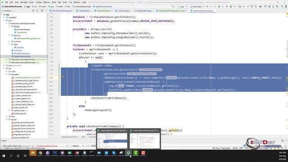Open the app run configuration dropdown
This screenshot has height=162, width=288.
[x=182, y=6]
